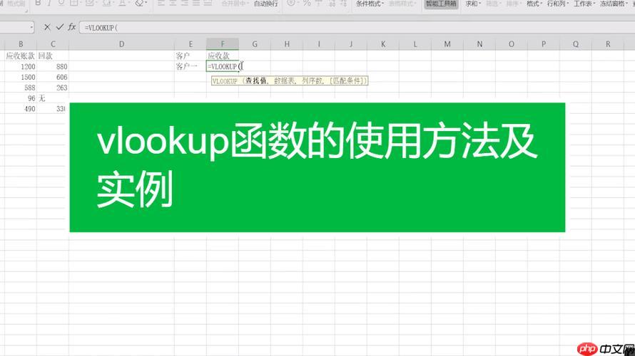Select column F header

coord(223,44)
